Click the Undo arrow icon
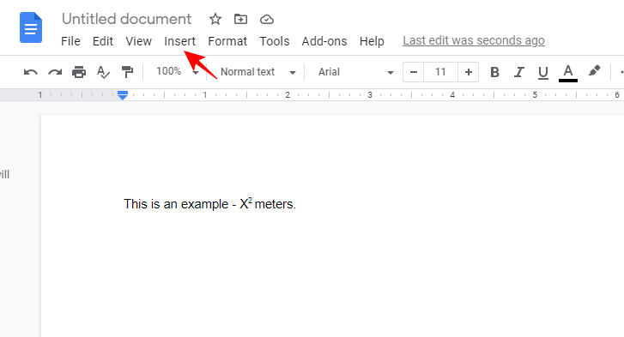Image resolution: width=624 pixels, height=337 pixels. point(31,72)
